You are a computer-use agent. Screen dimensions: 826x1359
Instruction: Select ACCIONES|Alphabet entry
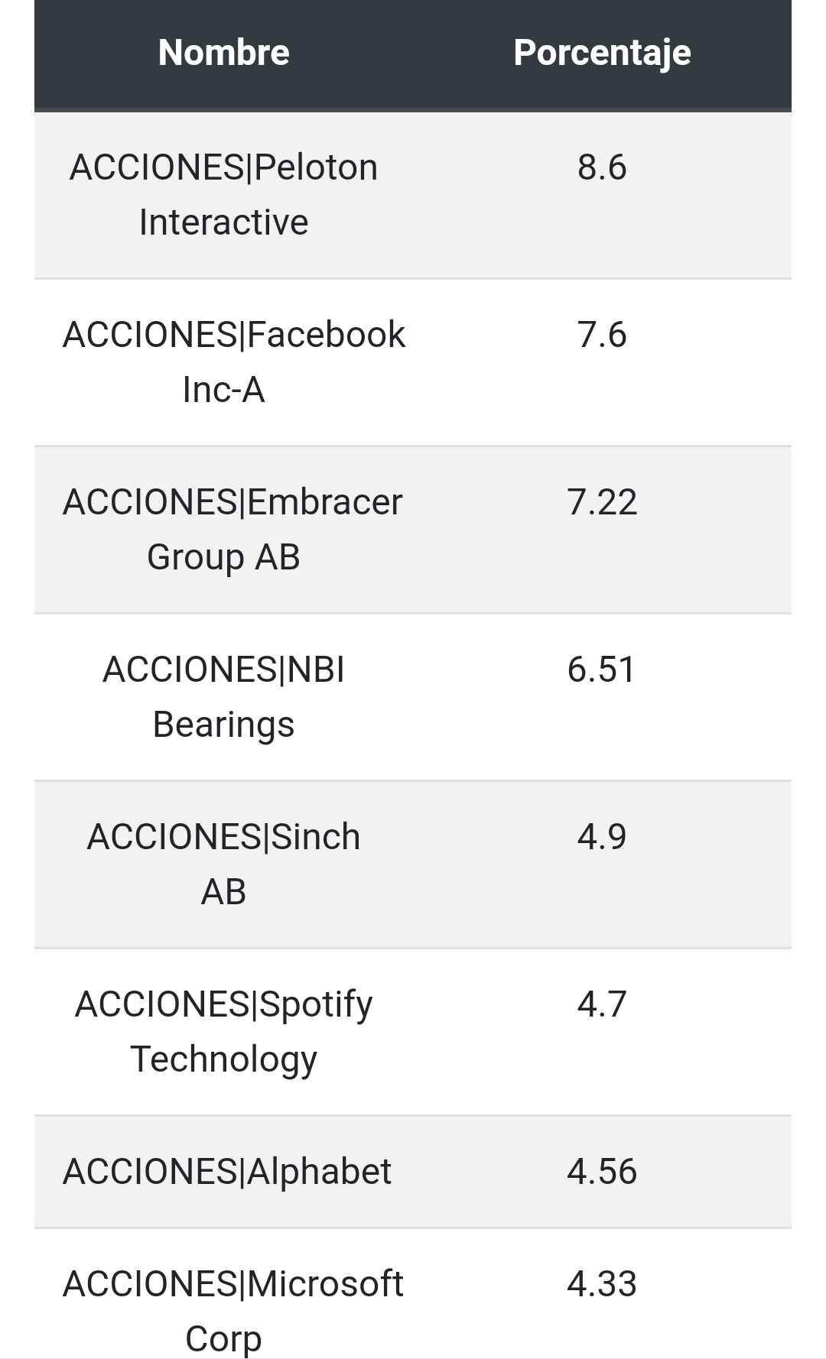227,1172
